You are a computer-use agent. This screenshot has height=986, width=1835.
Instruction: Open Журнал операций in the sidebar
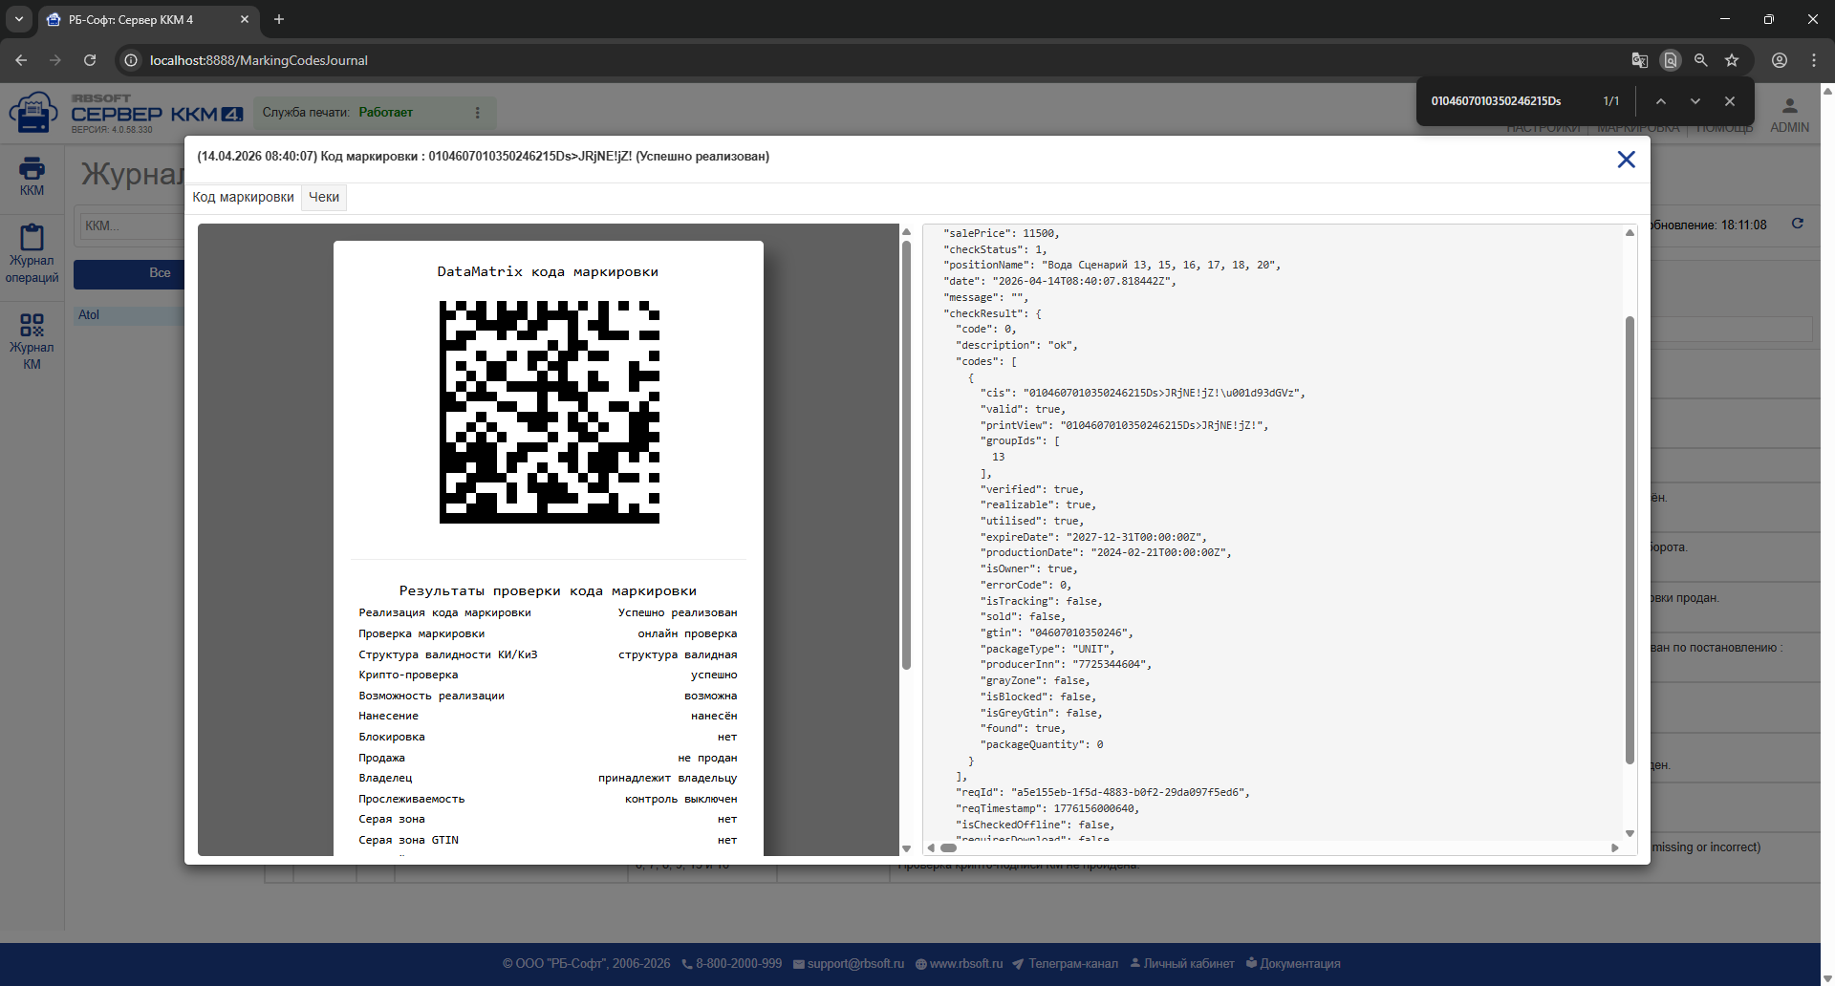32,254
